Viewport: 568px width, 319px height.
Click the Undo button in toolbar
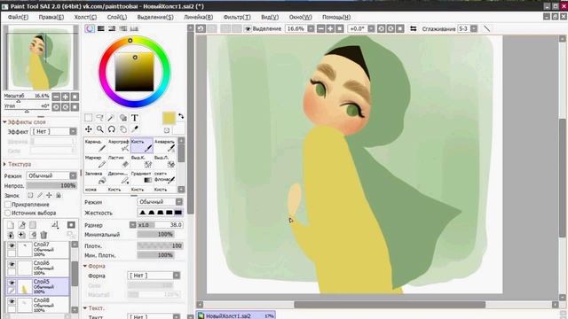[201, 28]
